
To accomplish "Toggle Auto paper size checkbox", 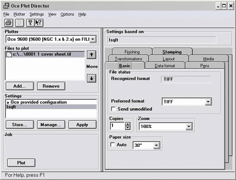I will click(113, 145).
